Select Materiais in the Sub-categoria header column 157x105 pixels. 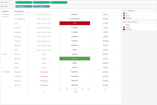pyautogui.click(x=17, y=46)
